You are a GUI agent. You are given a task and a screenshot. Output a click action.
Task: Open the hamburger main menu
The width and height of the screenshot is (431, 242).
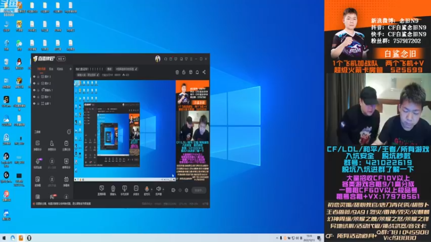[x=191, y=59]
